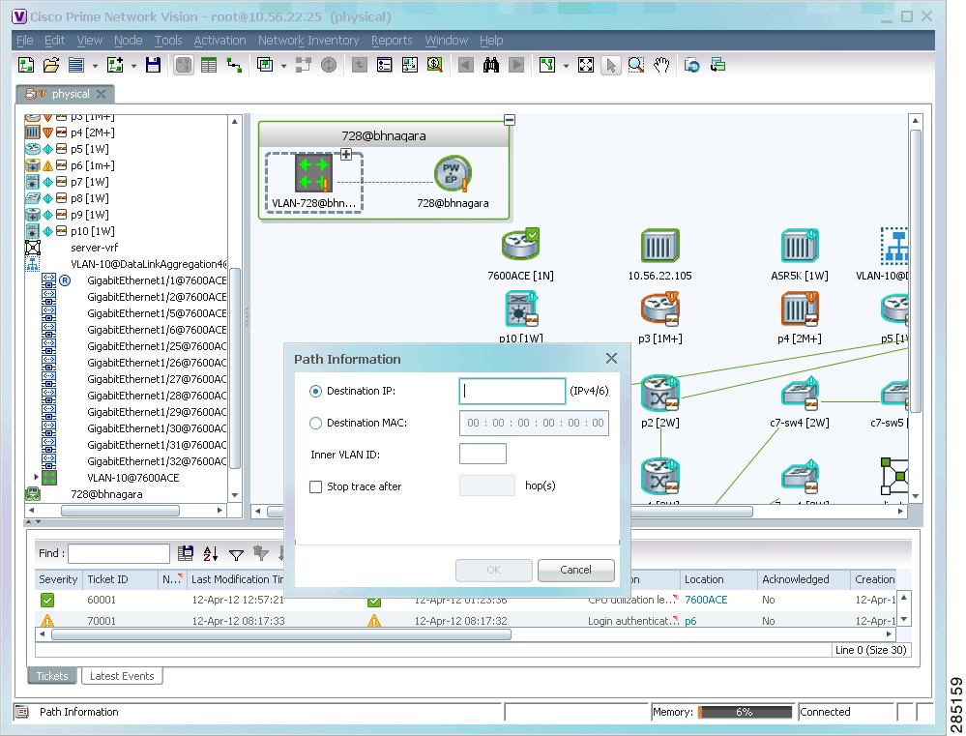Click the refresh map toolbar icon
966x736 pixels.
(691, 65)
